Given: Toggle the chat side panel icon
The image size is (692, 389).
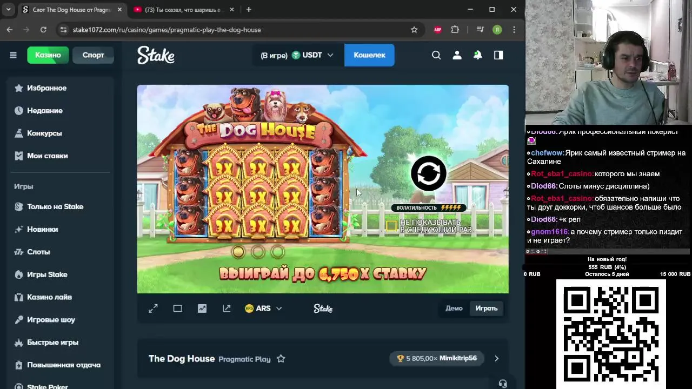Looking at the screenshot, I should click(x=498, y=55).
